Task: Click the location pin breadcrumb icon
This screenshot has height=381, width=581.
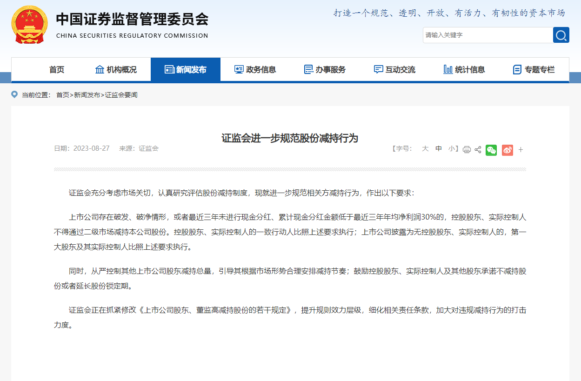Action: pyautogui.click(x=14, y=94)
